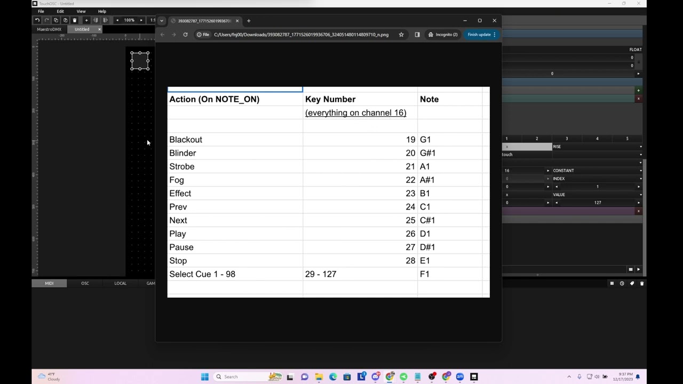This screenshot has width=683, height=384.
Task: Click the Finish update button in Chrome
Action: [x=482, y=35]
